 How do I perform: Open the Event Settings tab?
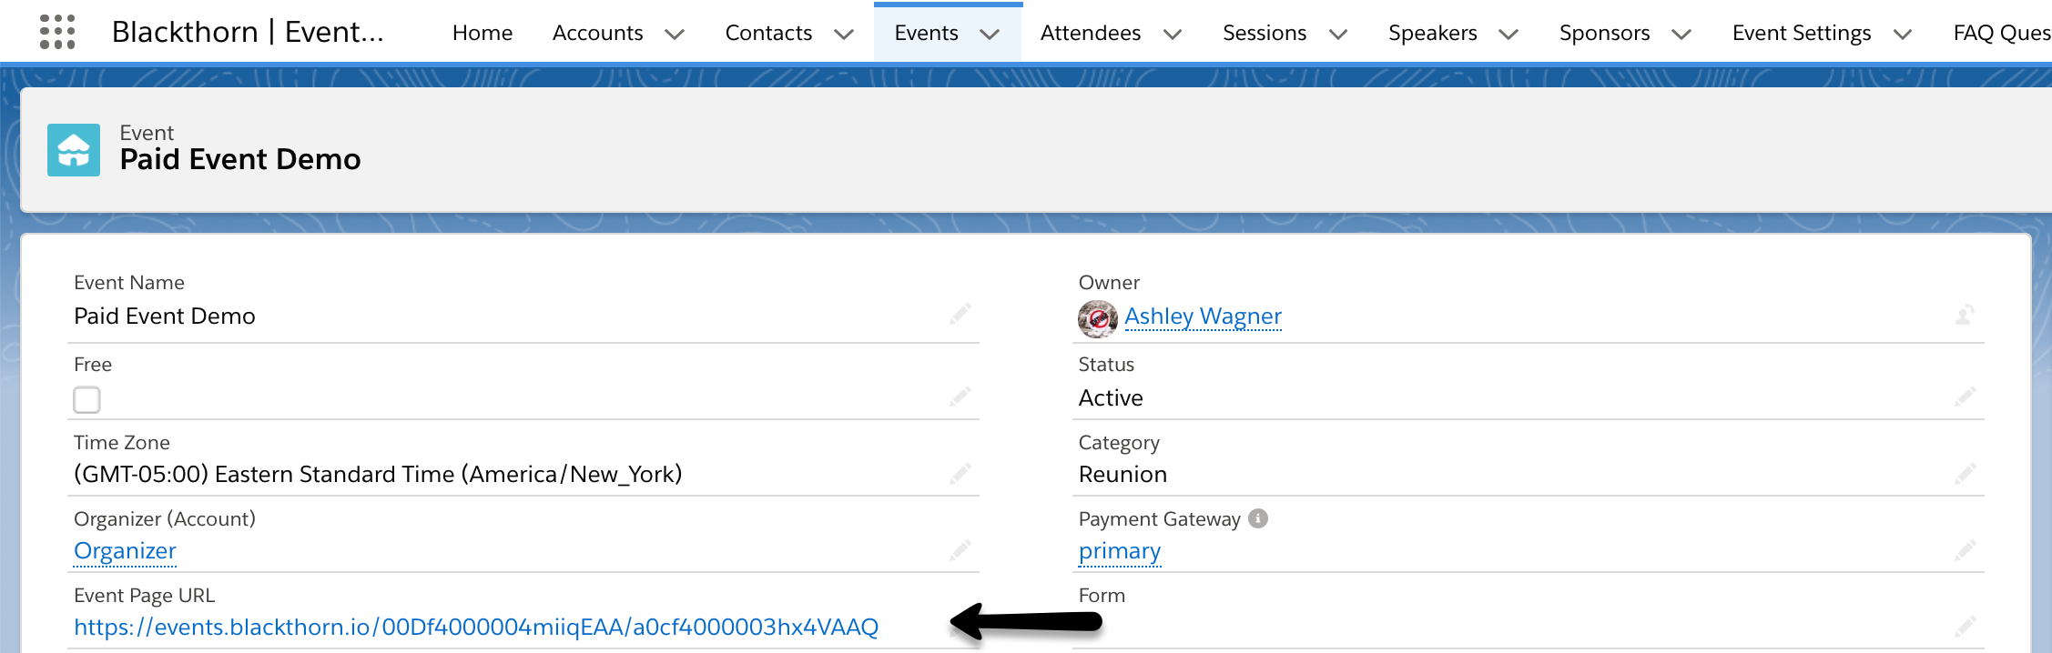point(1802,33)
